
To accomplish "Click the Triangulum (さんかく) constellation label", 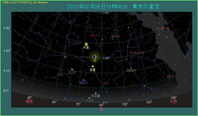I will (x=116, y=36).
